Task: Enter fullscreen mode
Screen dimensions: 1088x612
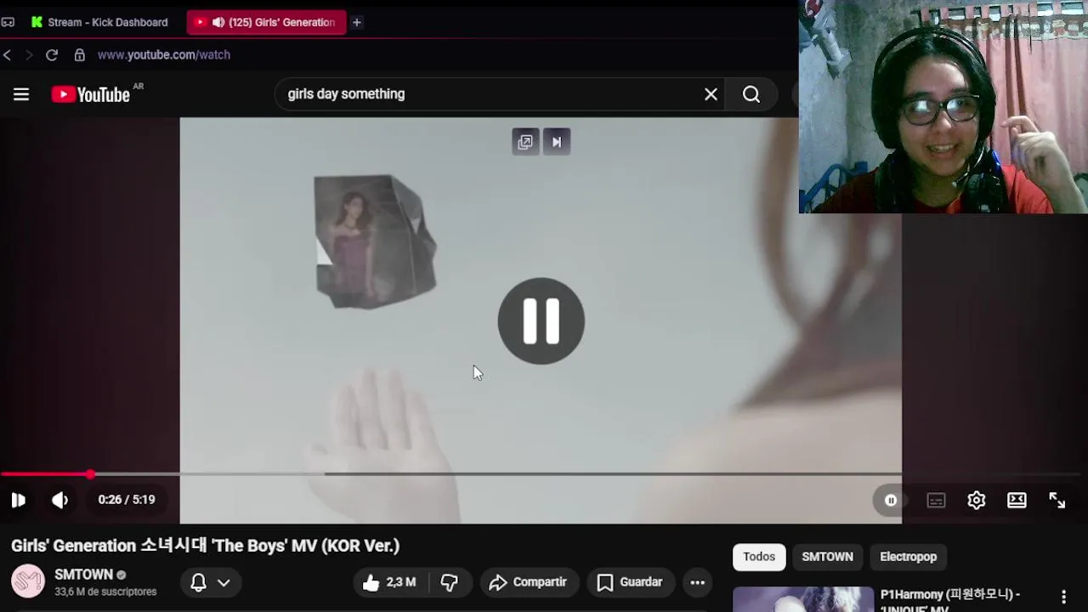Action: tap(1057, 501)
